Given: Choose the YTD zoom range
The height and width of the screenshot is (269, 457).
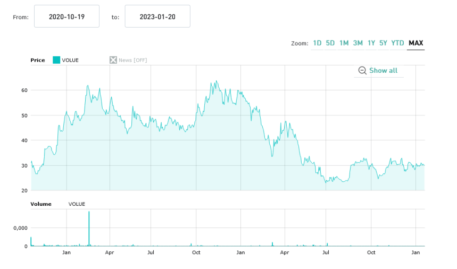Looking at the screenshot, I should coord(397,43).
